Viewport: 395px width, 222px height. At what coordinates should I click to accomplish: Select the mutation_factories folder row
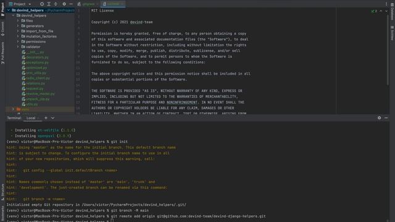40,36
